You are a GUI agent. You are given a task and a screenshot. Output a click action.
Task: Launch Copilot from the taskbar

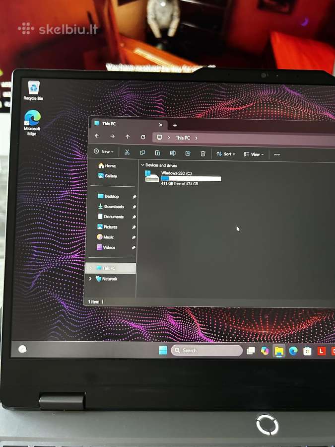(265, 351)
